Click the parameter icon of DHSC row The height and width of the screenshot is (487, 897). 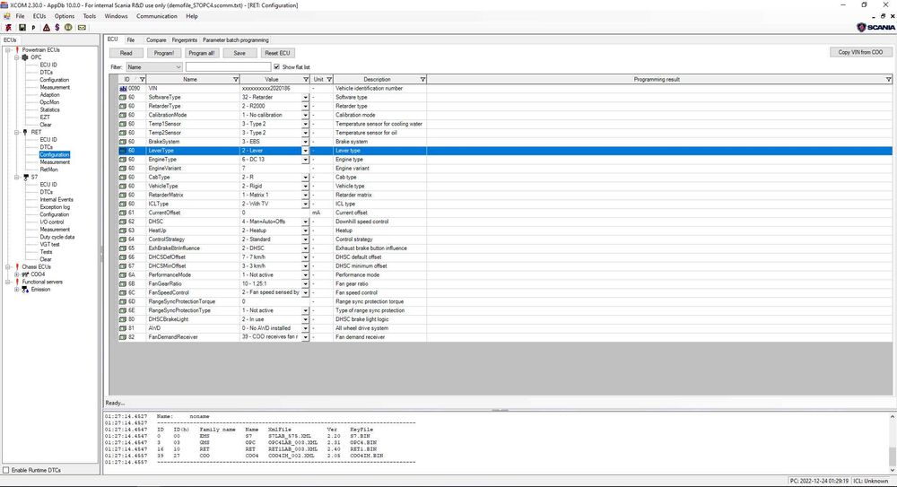[x=123, y=222]
